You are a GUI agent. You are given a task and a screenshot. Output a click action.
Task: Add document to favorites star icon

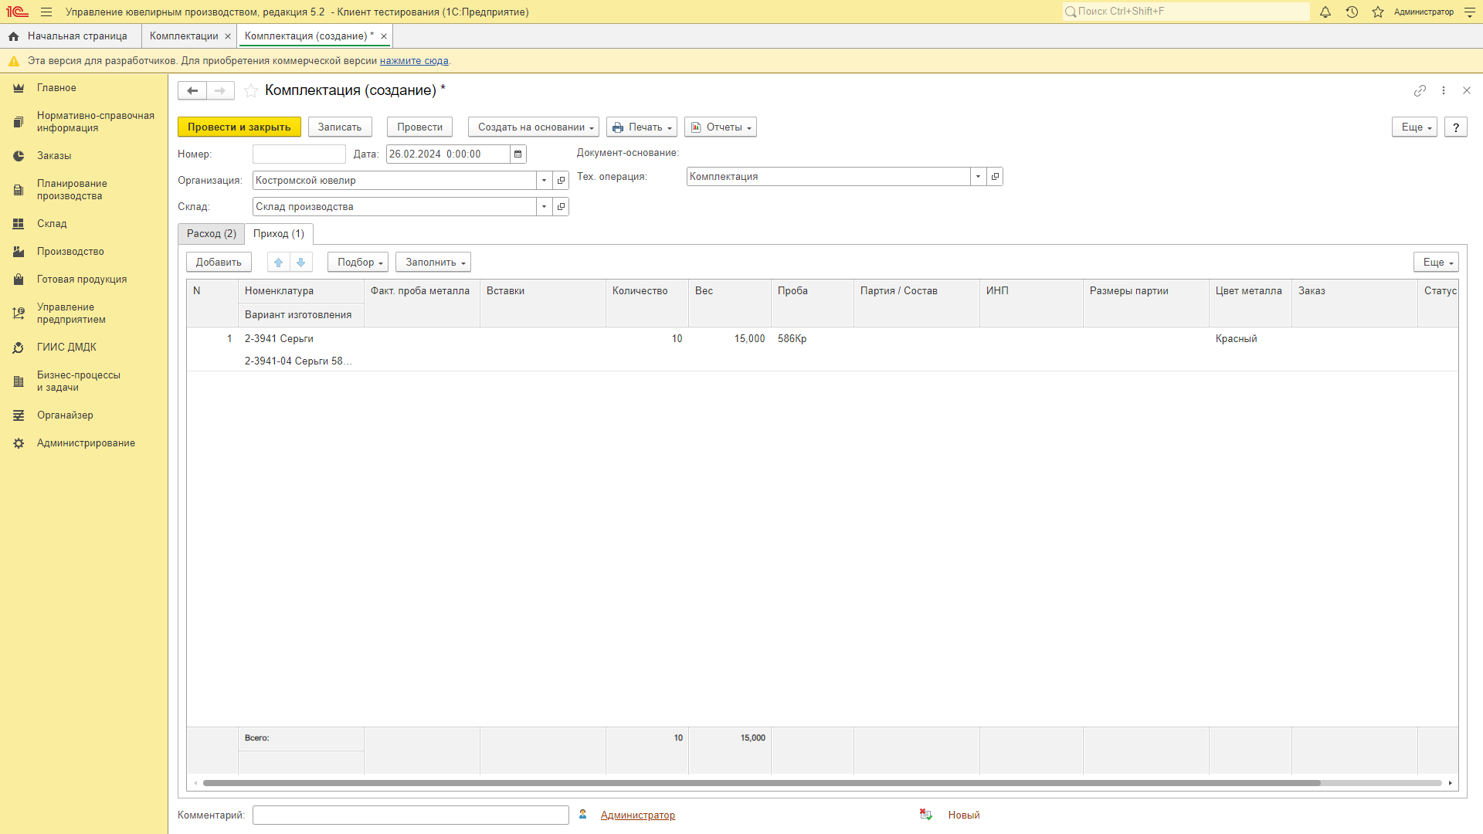click(x=251, y=90)
